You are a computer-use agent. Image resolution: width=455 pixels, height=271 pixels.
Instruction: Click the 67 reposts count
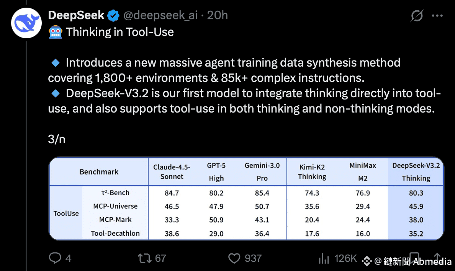[x=160, y=258]
